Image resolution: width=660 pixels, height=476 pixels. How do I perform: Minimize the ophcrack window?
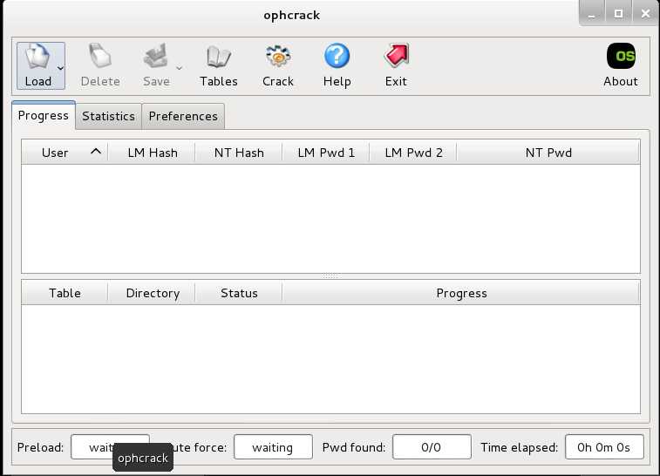[592, 13]
